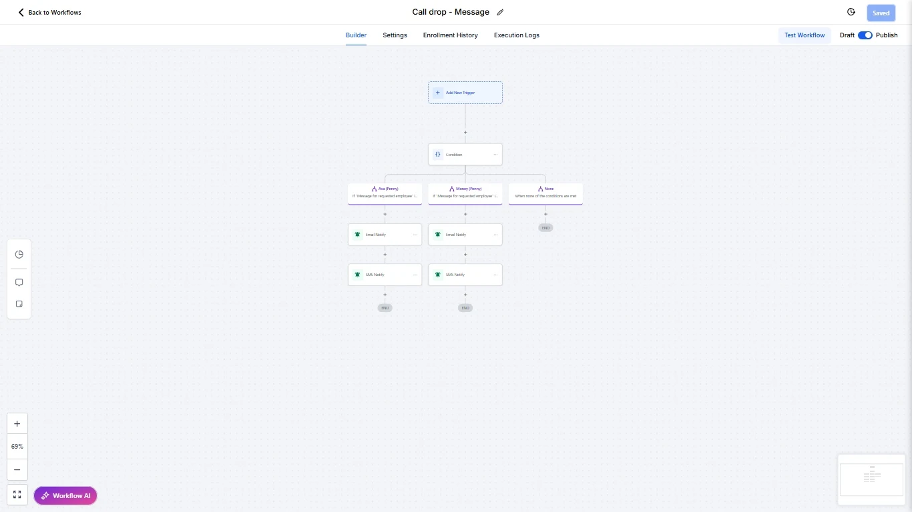Viewport: 912px width, 512px height.
Task: Click the minimap thumbnail
Action: click(x=871, y=479)
